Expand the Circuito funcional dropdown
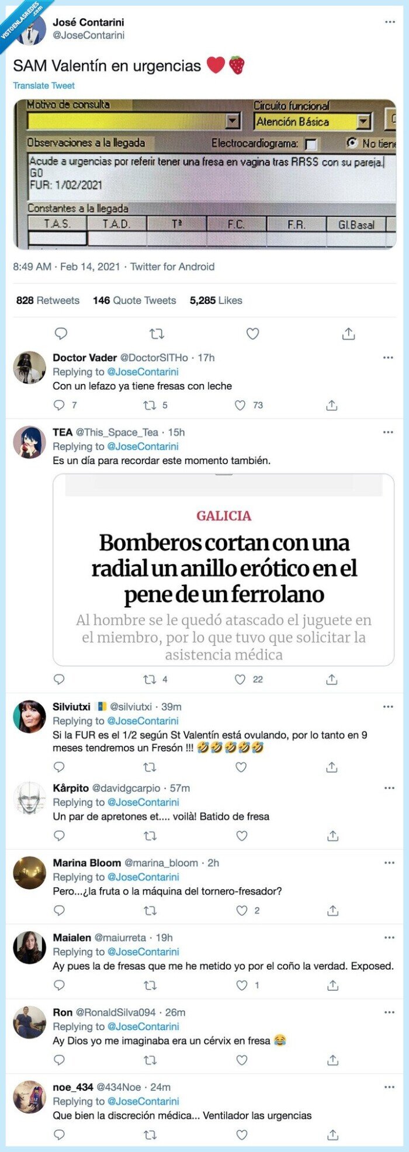The image size is (409, 1152). 364,122
